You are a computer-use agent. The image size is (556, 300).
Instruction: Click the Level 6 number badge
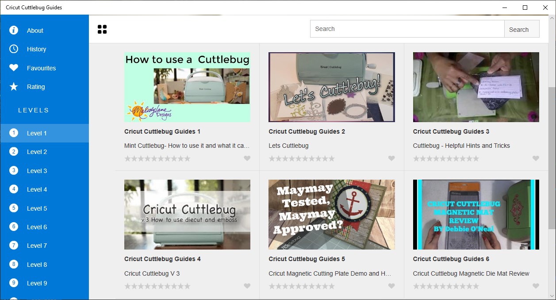click(14, 227)
